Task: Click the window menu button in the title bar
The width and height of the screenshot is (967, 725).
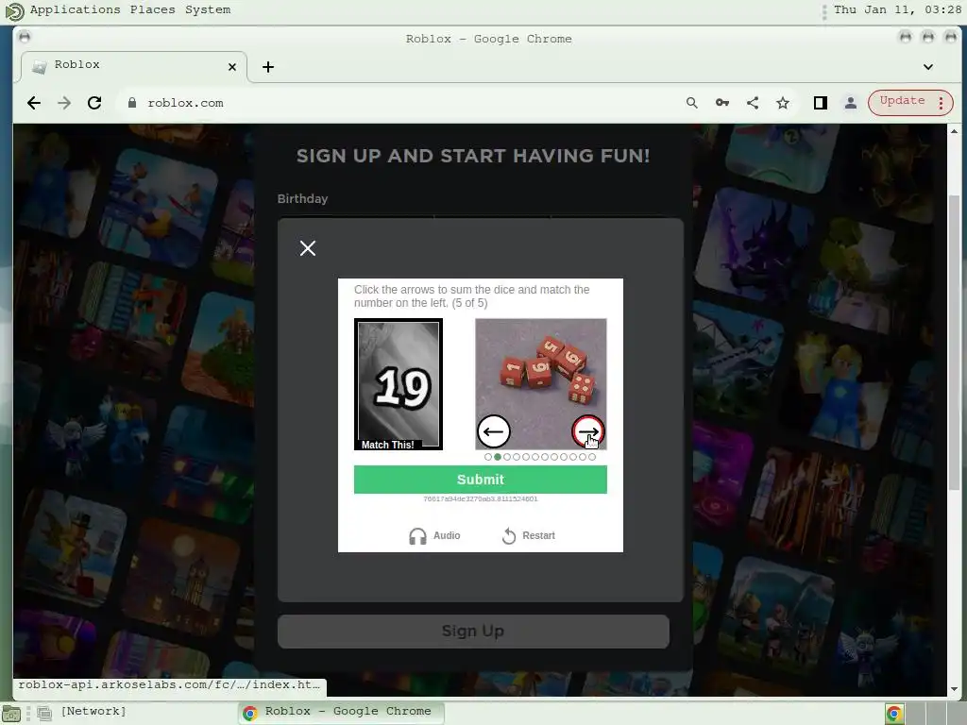Action: coord(24,38)
